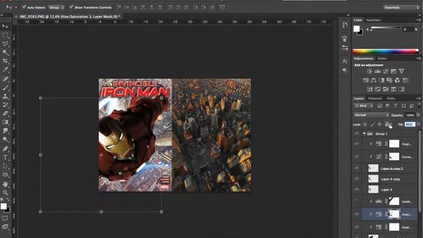Viewport: 423px width, 238px height.
Task: Switch to the Paths tab
Action: [x=391, y=99]
